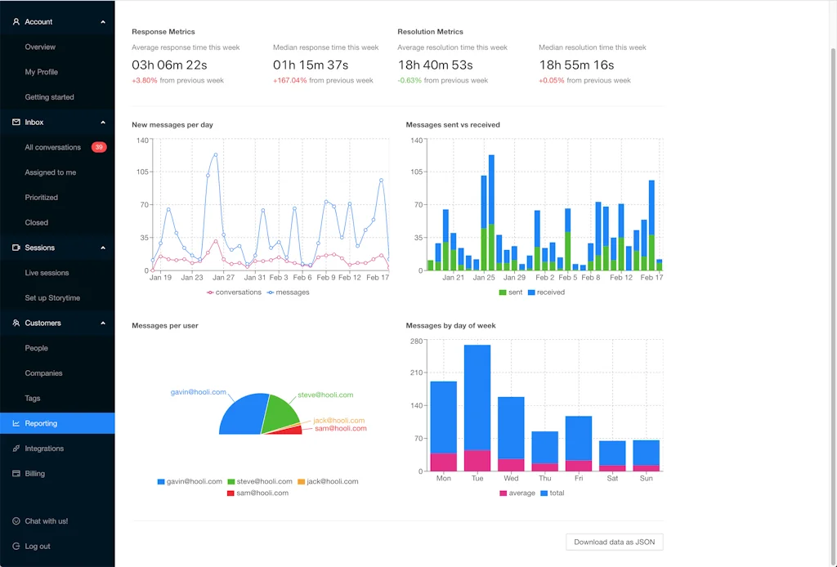Viewport: 837px width, 567px height.
Task: Click the Integrations plug icon
Action: point(16,449)
